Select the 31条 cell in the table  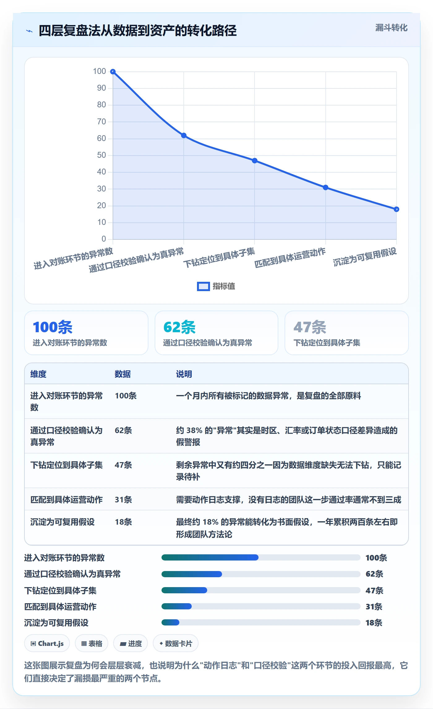tap(123, 500)
